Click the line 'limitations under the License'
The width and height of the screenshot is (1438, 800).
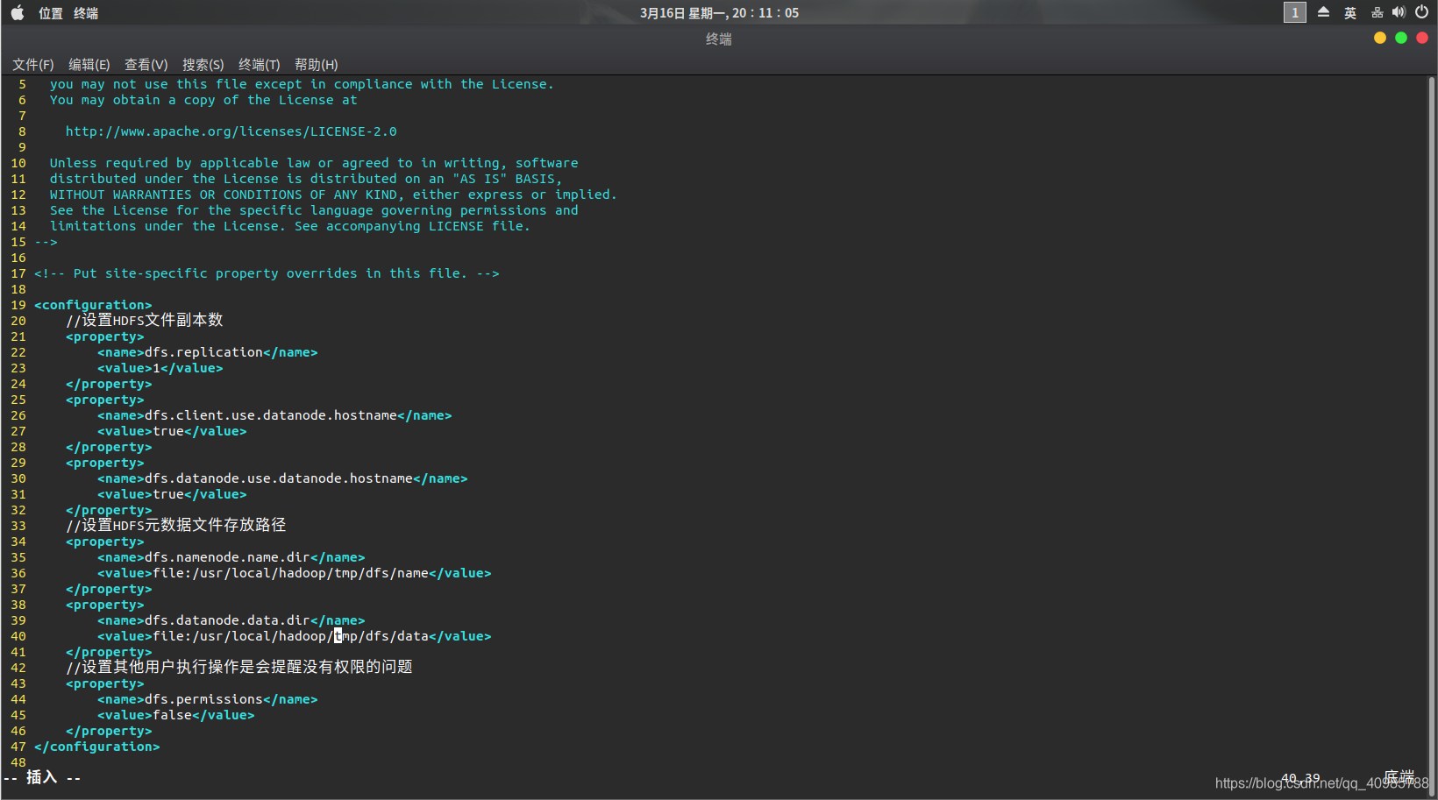[x=290, y=226]
